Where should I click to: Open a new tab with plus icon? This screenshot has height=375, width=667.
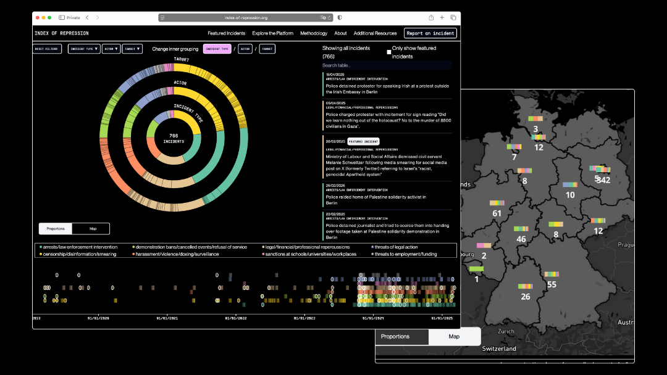coord(442,18)
